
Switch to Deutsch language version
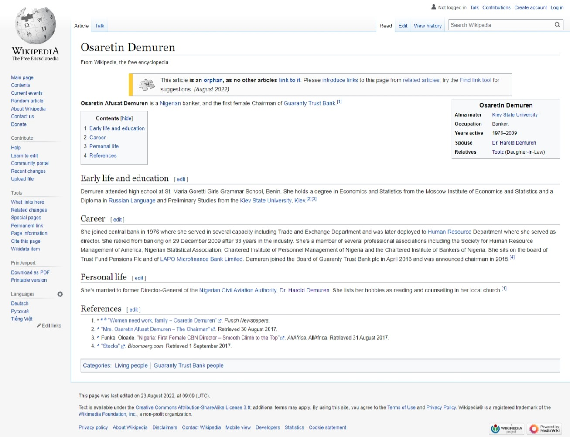pyautogui.click(x=20, y=303)
